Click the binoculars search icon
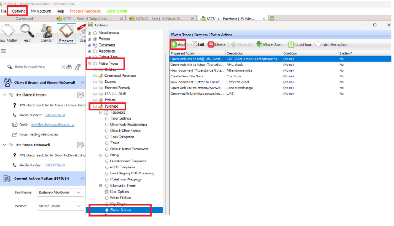 [69, 67]
